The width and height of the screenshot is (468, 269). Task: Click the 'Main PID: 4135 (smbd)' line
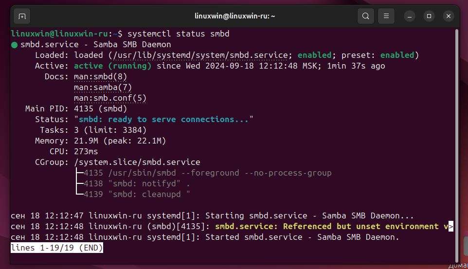[x=76, y=108]
